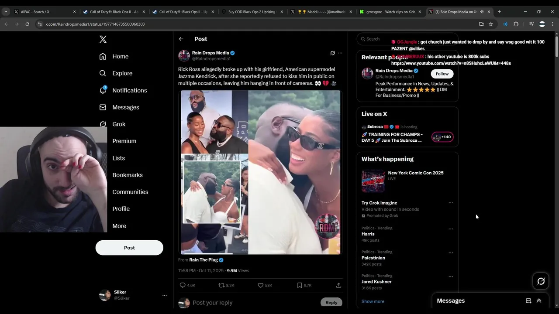Switch to the AIPAC - Search / X tab
The height and width of the screenshot is (314, 559).
[44, 12]
